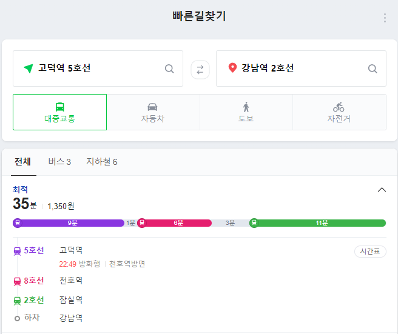
Task: Click 8호선 line label
Action: pos(34,281)
